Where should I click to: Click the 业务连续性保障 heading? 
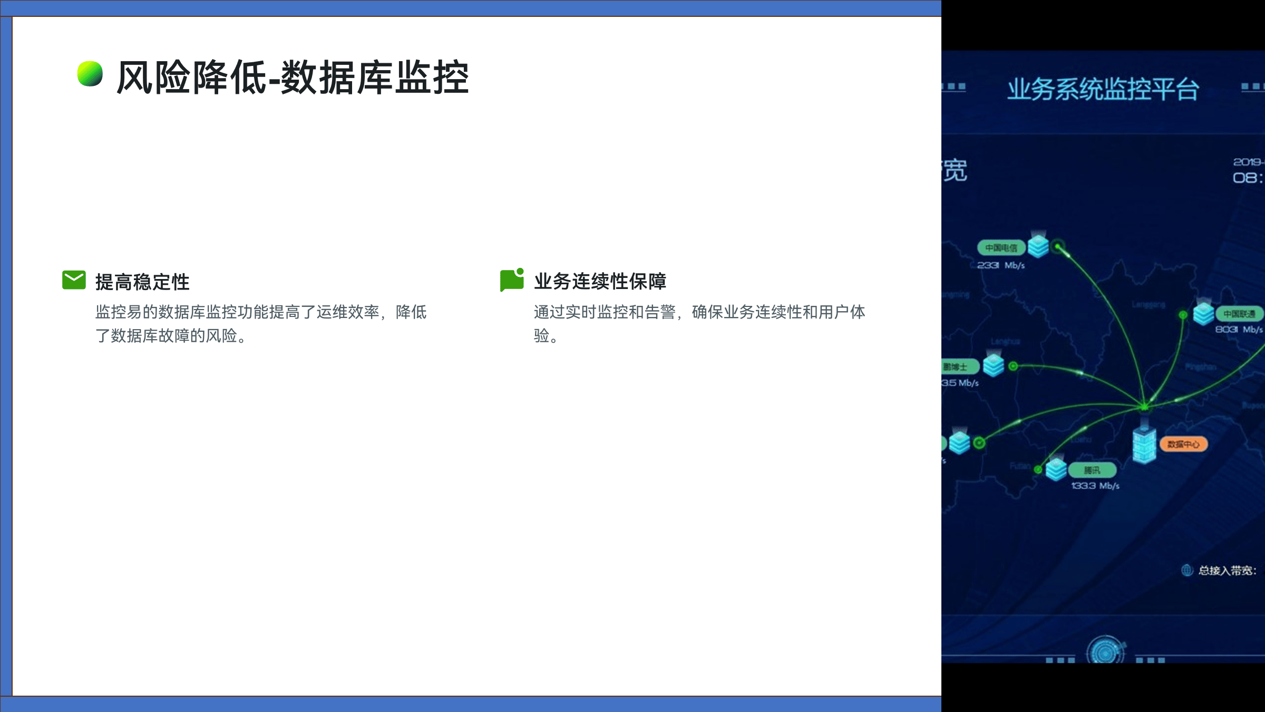pyautogui.click(x=600, y=282)
